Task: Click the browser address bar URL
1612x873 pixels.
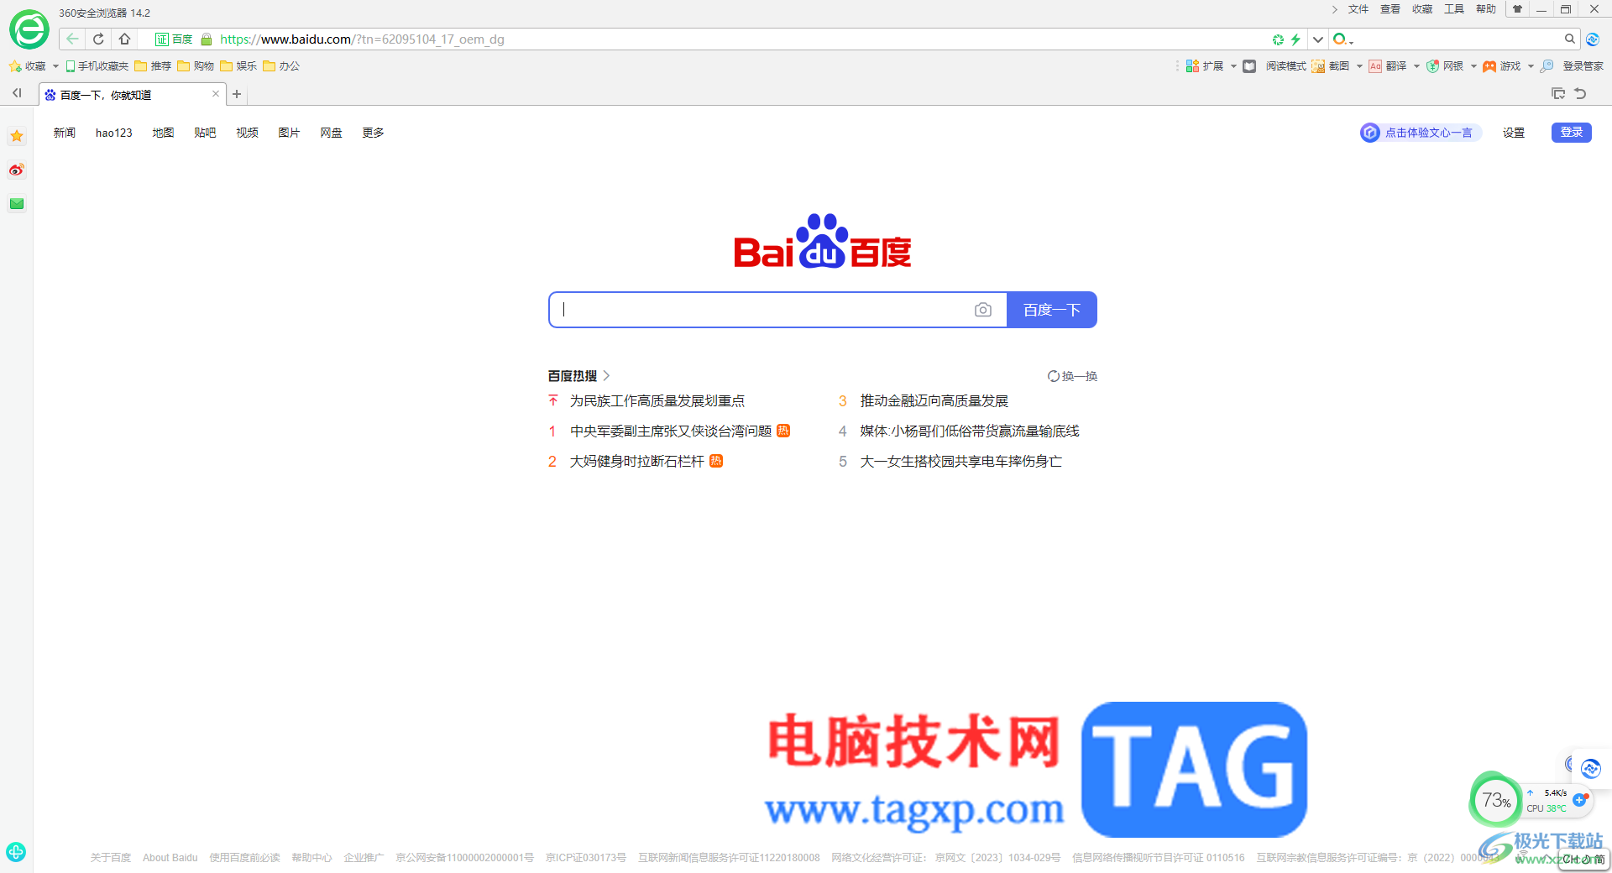Action: (362, 39)
